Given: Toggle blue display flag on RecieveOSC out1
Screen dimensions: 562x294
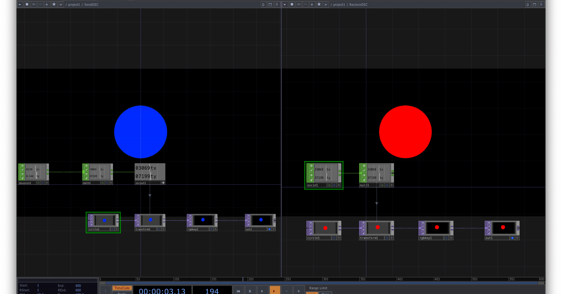Looking at the screenshot, I should point(512,238).
